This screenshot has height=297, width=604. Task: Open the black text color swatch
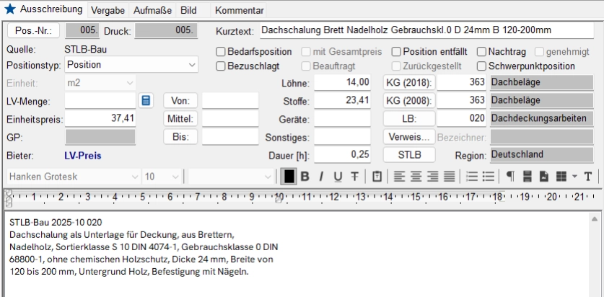pyautogui.click(x=289, y=177)
